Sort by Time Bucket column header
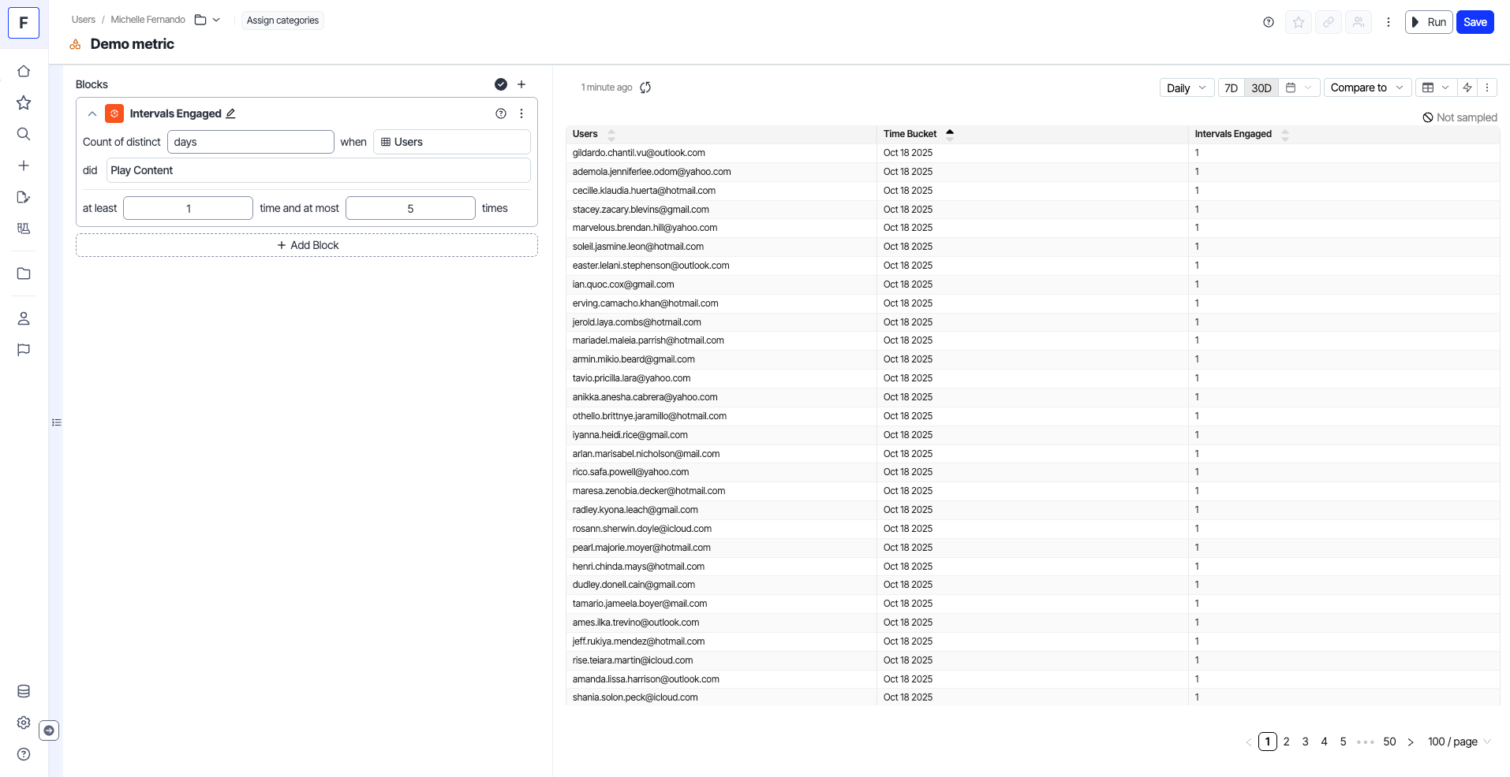This screenshot has height=777, width=1510. pyautogui.click(x=910, y=134)
